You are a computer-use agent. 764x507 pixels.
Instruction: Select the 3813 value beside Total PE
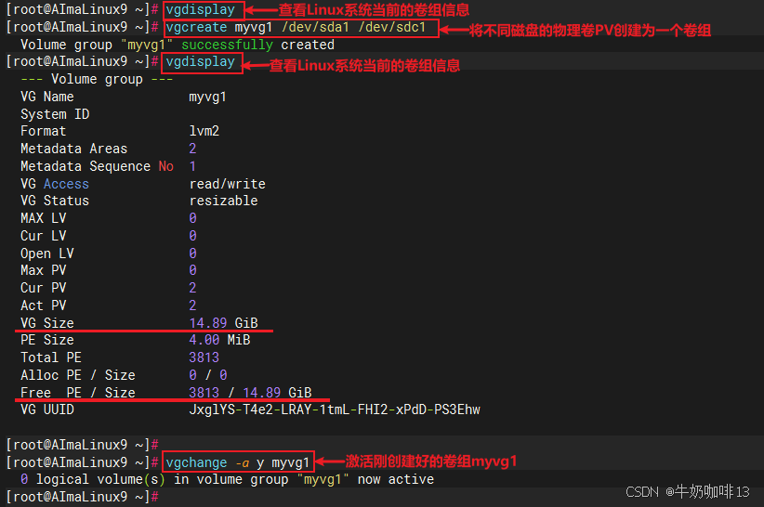[204, 357]
